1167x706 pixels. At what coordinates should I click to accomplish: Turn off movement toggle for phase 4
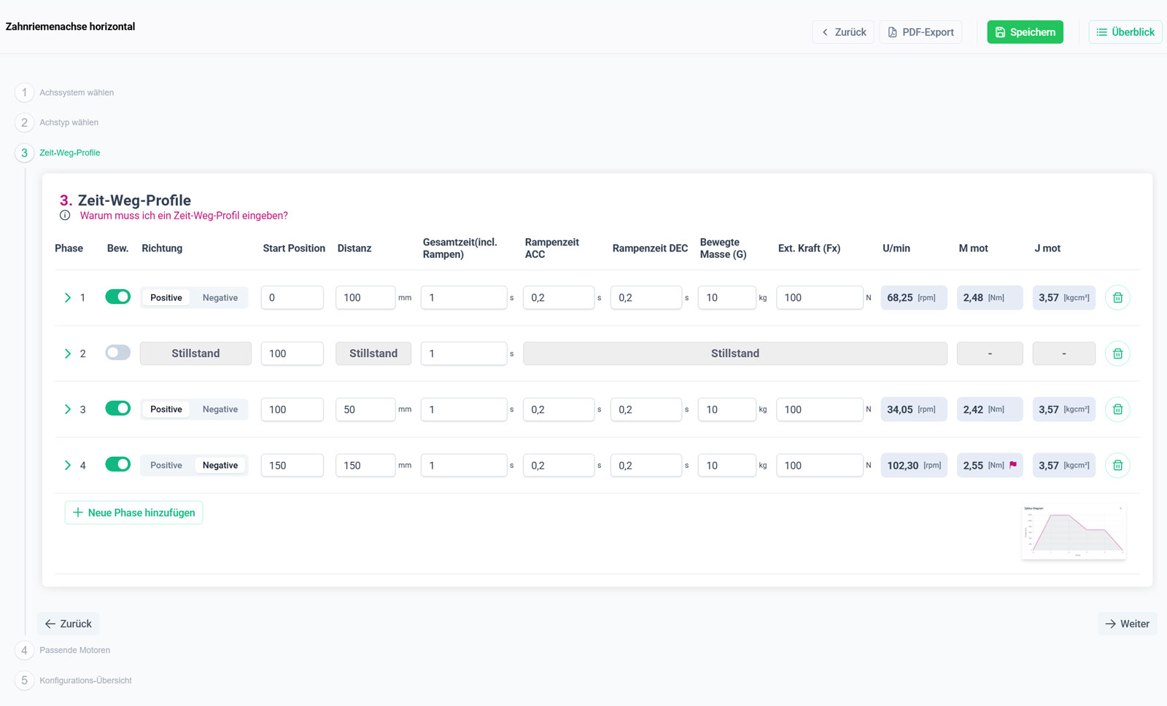117,465
